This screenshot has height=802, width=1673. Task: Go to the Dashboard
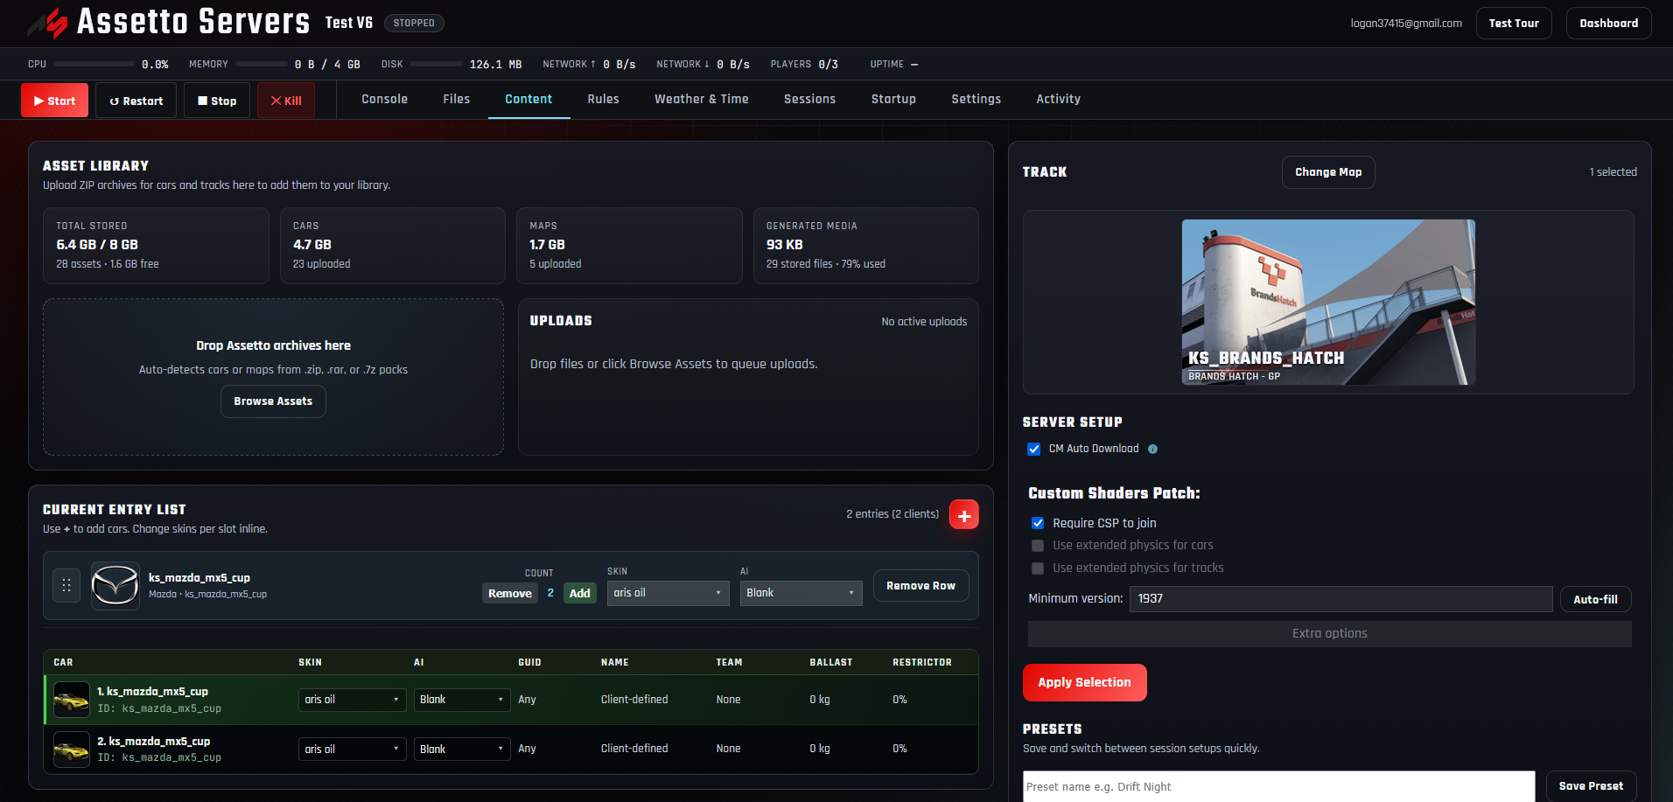pos(1608,24)
